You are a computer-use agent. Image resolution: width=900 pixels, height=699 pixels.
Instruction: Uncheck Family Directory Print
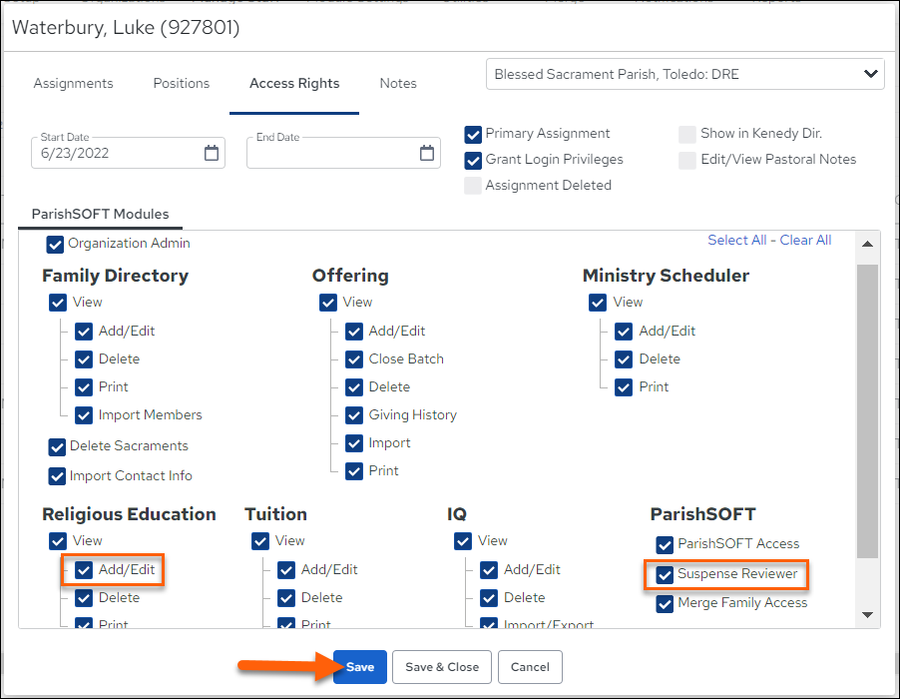point(84,387)
